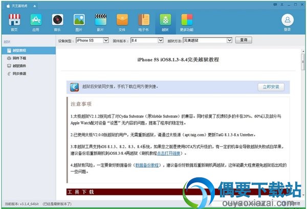Image resolution: width=307 pixels, height=209 pixels.
Task: Click the 登录 login avatar
Action: tap(288, 20)
